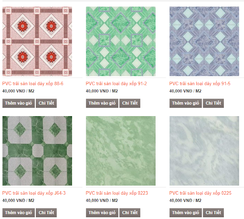
Task: Open product link PVC trải sàn 91-2
Action: pos(116,84)
